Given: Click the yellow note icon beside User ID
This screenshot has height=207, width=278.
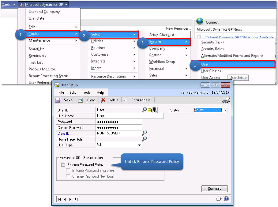Looking at the screenshot, I should (150, 110).
